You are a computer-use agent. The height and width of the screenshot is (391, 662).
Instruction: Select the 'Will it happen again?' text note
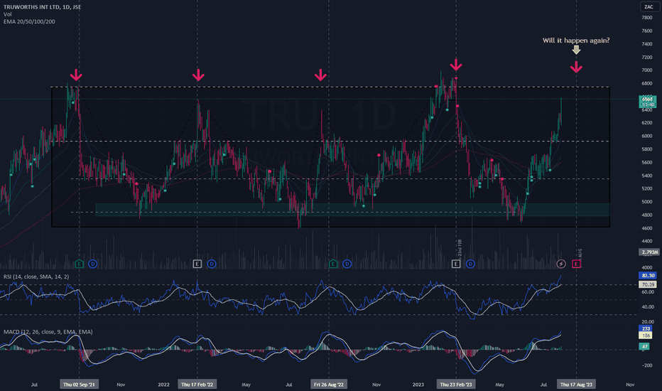[576, 41]
